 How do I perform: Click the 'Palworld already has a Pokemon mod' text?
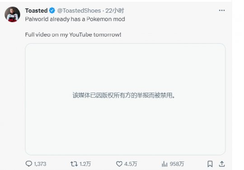click(x=75, y=19)
